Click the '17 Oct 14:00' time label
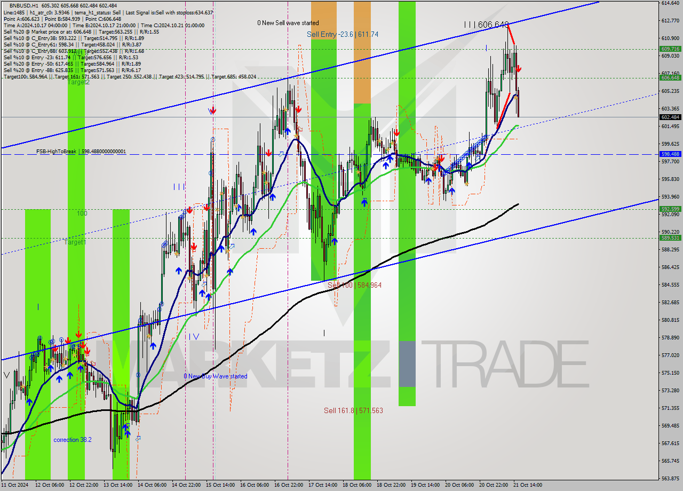 click(323, 485)
